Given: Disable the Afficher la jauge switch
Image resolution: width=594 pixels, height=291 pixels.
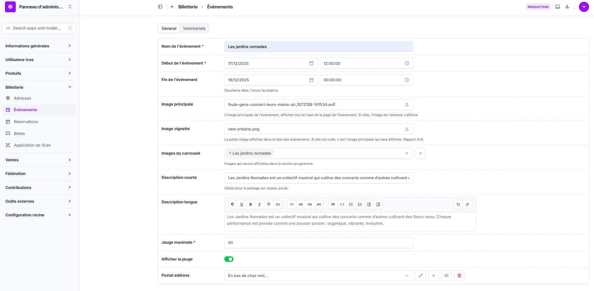Looking at the screenshot, I should (x=229, y=259).
